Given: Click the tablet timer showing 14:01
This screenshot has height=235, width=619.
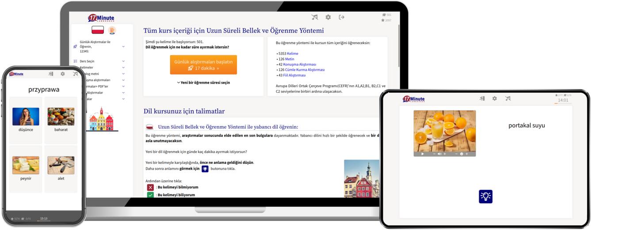Looking at the screenshot, I should point(563,100).
